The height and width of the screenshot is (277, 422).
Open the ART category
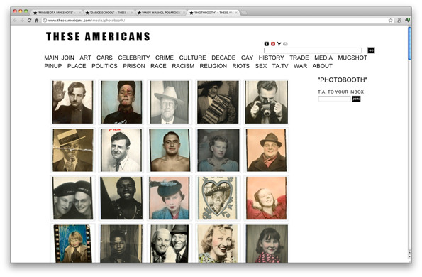(85, 58)
